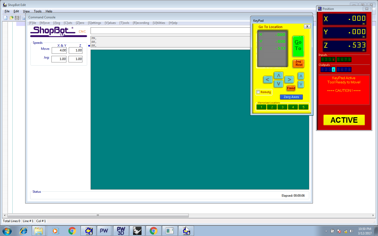
Task: Click the Jog Next button
Action: point(299,63)
